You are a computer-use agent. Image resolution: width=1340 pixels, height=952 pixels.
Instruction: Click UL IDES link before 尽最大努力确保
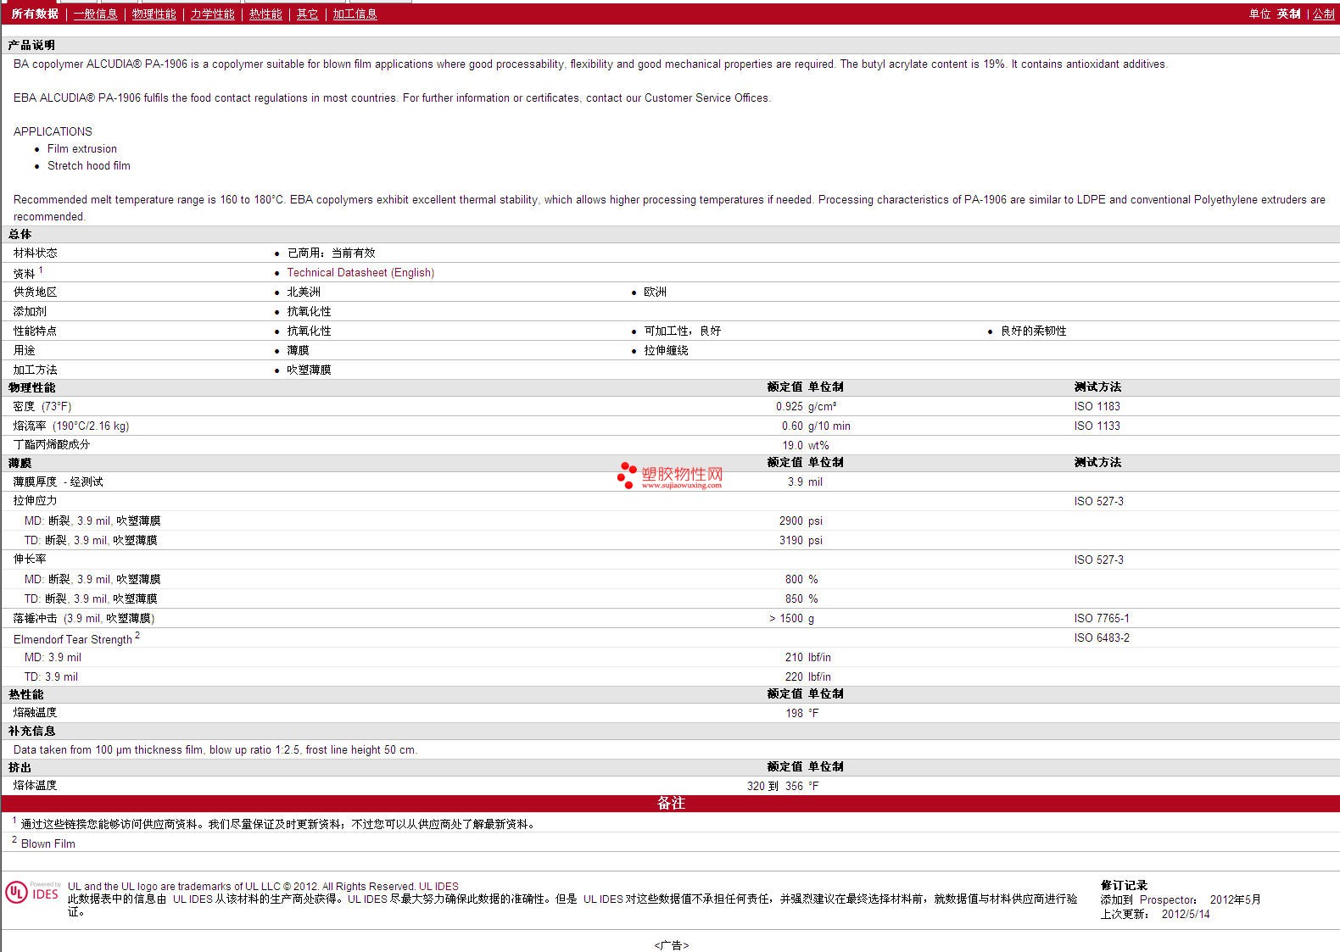[x=367, y=899]
